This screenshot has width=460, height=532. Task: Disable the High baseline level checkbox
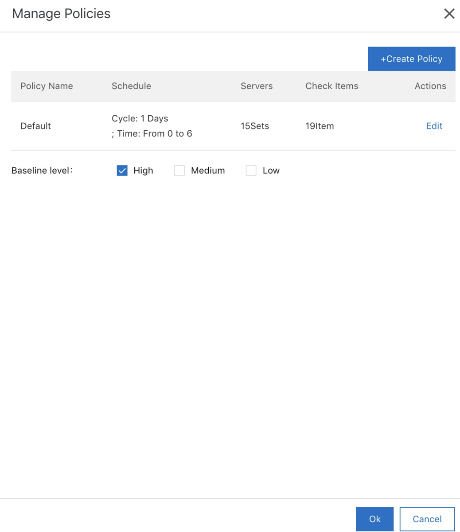[121, 170]
